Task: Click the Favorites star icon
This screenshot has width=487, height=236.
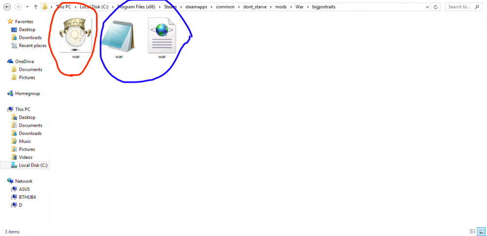Action: [10, 21]
